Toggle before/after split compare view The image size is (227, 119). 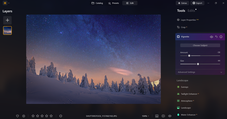(x=163, y=116)
